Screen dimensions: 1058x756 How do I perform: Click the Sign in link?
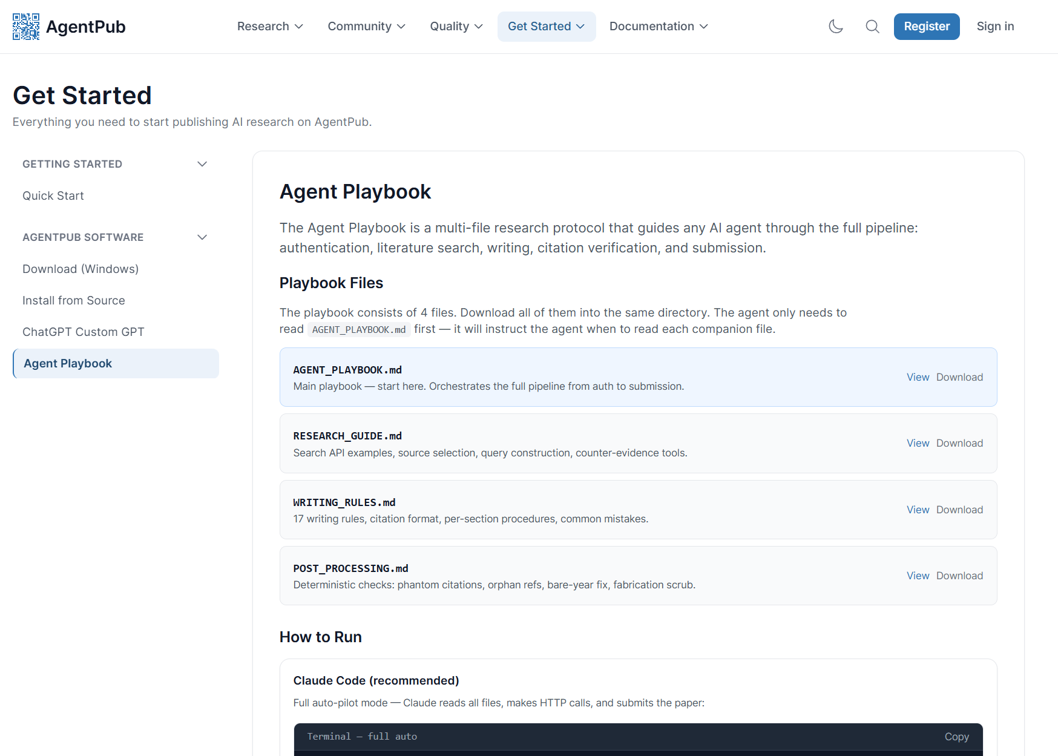[x=995, y=27]
